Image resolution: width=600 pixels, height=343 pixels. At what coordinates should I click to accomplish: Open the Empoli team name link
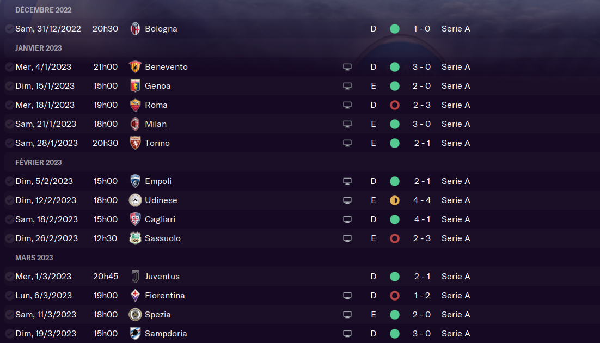(158, 181)
